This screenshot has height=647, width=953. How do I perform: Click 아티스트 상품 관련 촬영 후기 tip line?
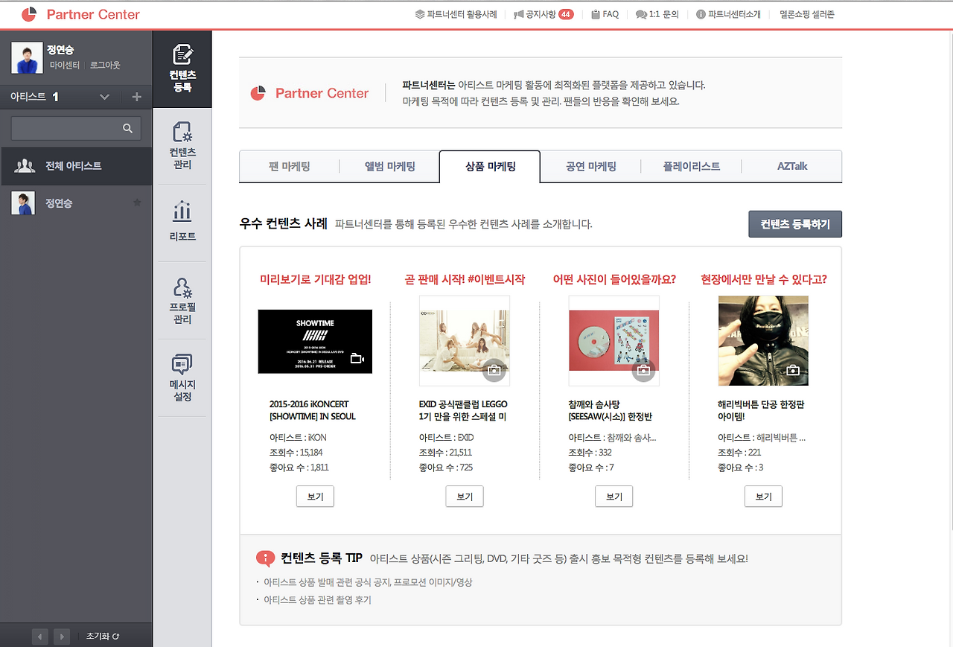point(317,599)
